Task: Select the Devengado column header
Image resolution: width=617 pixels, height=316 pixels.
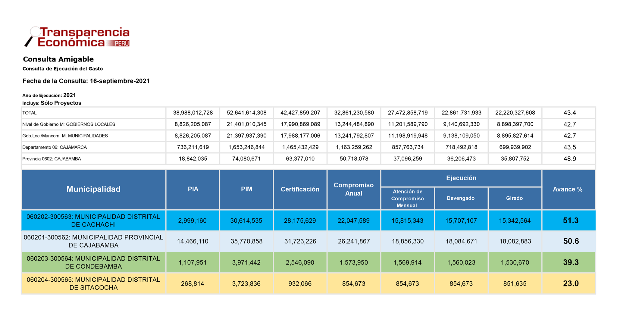Action: [461, 198]
